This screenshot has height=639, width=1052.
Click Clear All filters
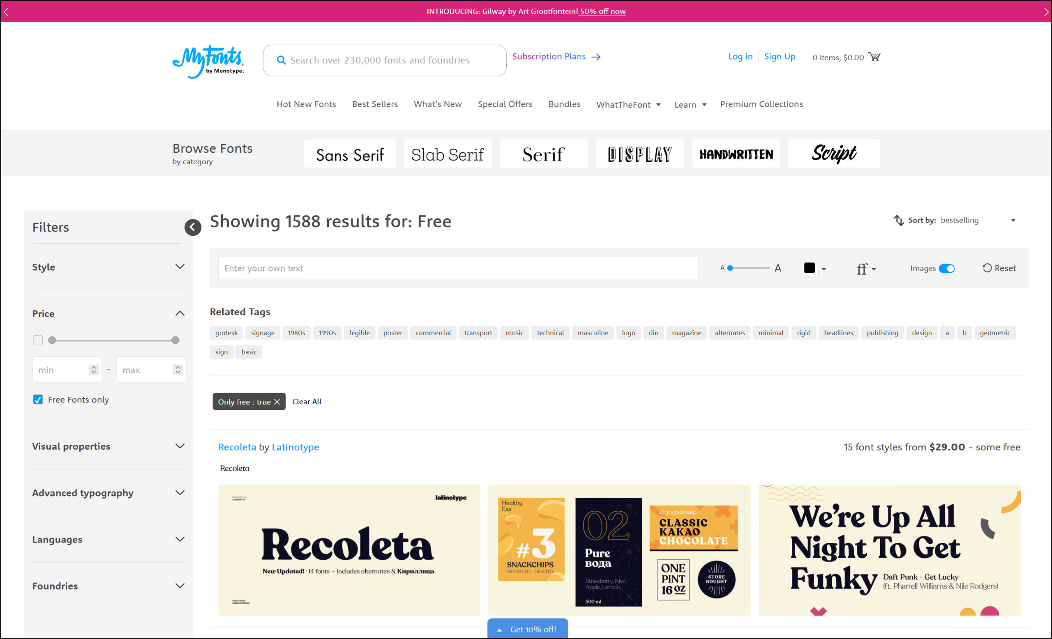click(307, 401)
